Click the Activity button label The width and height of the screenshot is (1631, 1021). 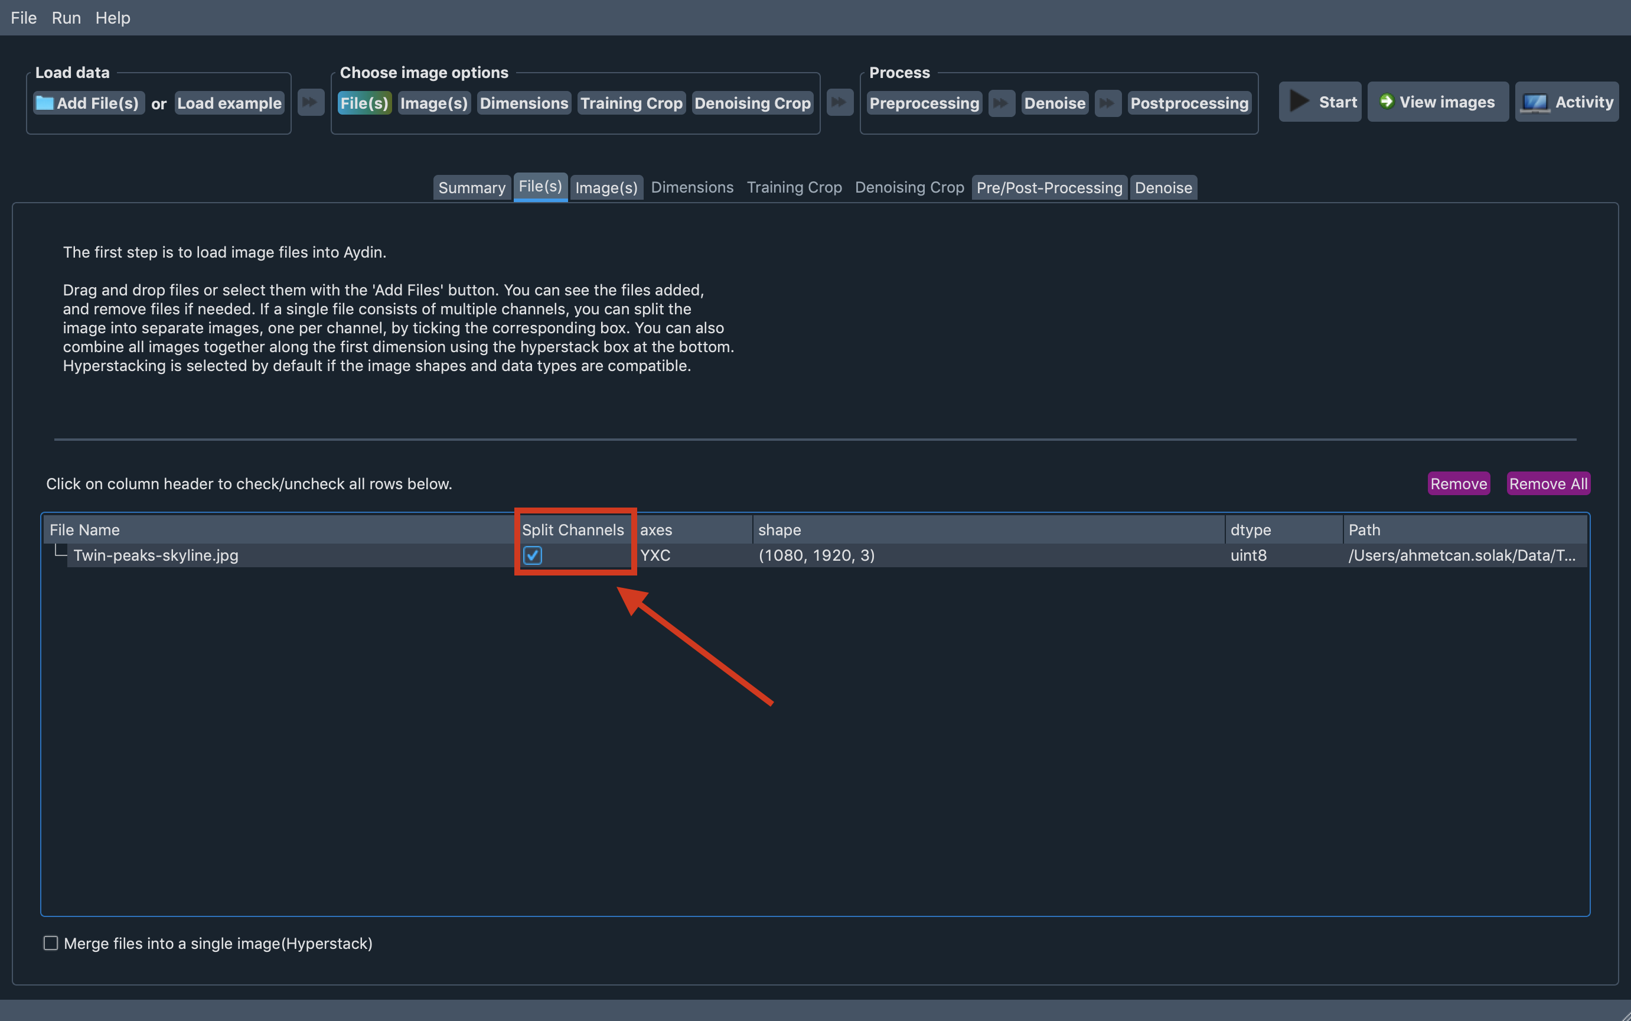pos(1584,102)
